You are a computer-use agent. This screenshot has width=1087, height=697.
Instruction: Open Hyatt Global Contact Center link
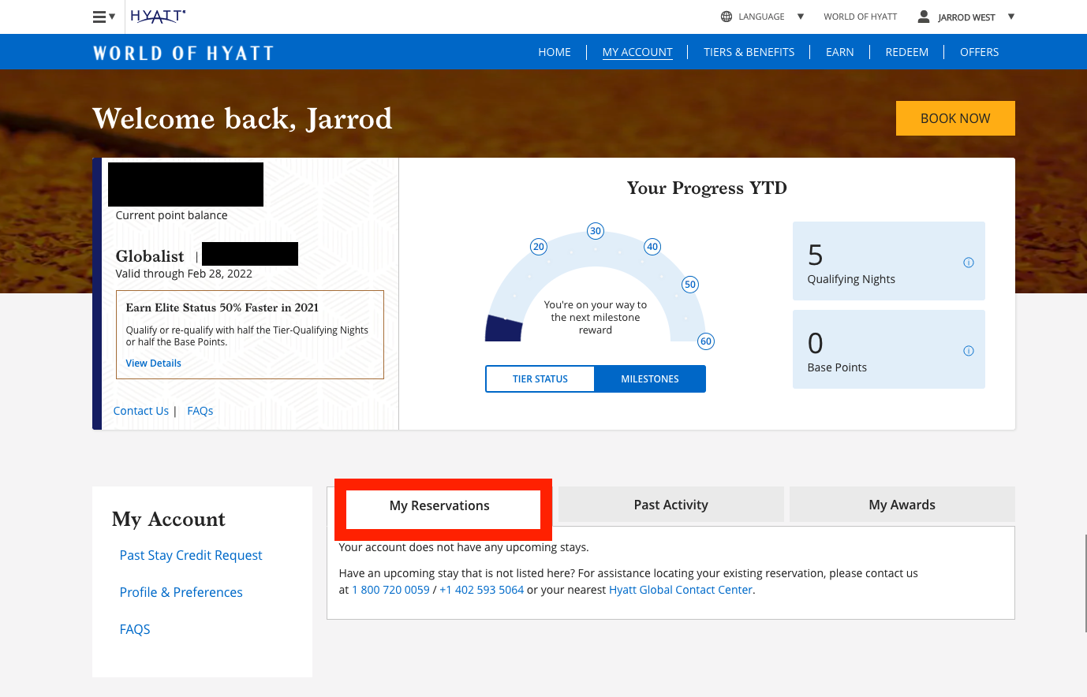click(x=681, y=590)
